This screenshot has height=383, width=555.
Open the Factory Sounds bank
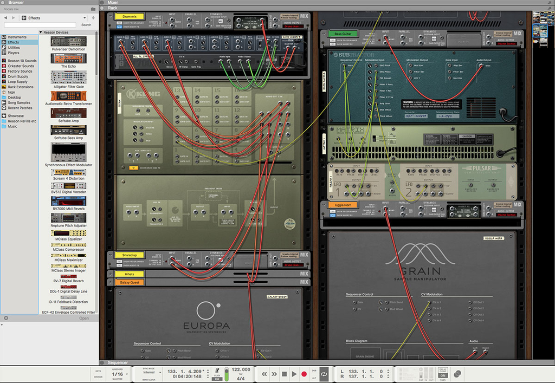tap(20, 71)
